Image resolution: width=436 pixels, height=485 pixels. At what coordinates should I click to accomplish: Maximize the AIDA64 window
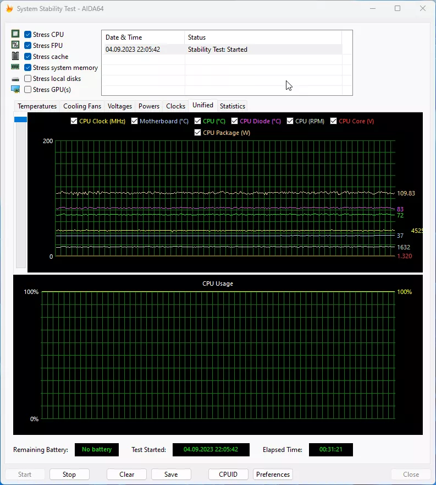[398, 8]
